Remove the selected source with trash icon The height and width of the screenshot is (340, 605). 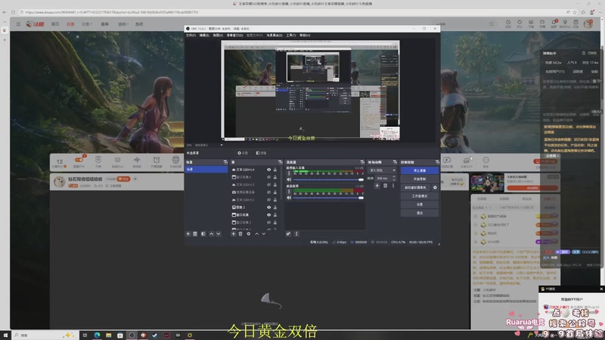coord(240,233)
